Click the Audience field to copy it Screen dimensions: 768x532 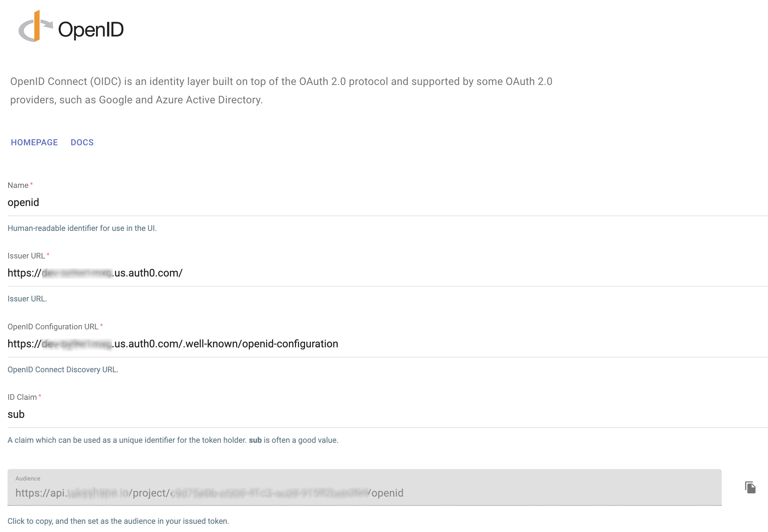(x=209, y=493)
